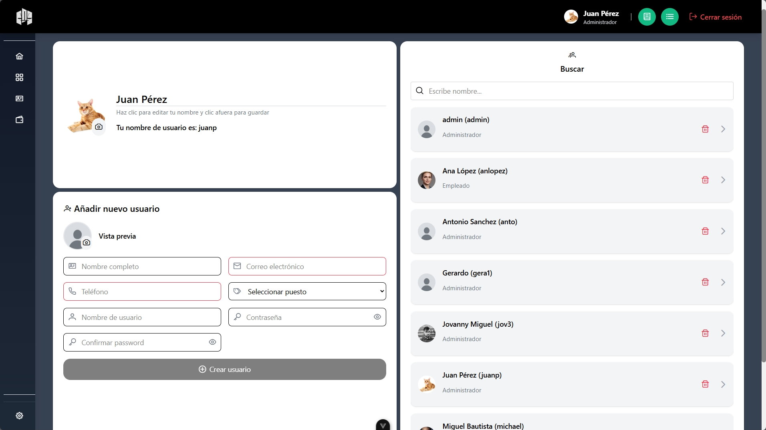Expand Ana López user details
This screenshot has width=766, height=430.
tap(723, 180)
